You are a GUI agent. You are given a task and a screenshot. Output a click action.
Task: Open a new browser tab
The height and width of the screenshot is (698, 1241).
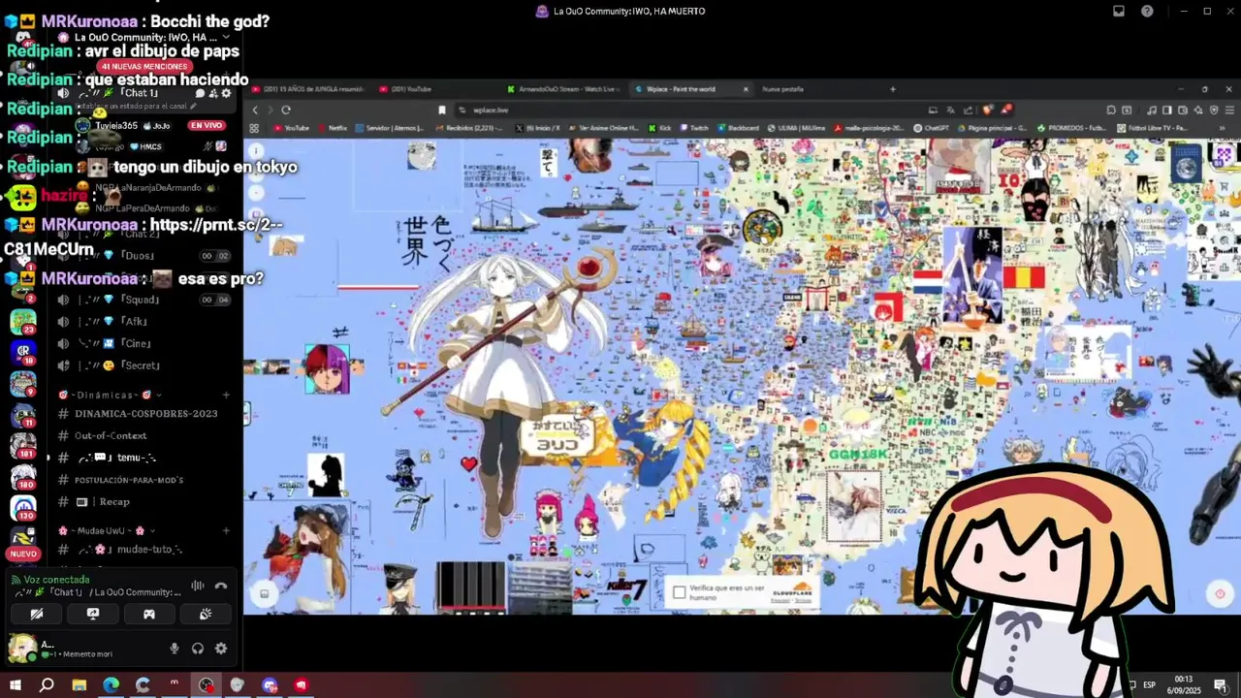(893, 89)
